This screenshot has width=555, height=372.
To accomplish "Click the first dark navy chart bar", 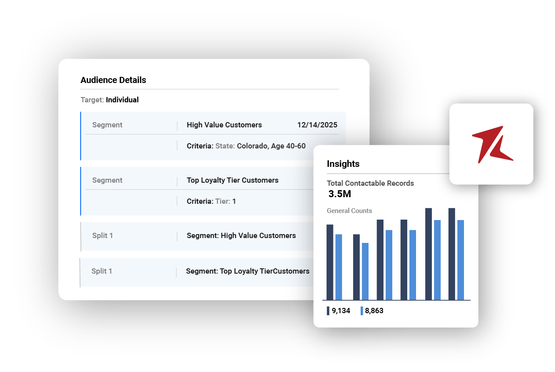I will click(x=330, y=262).
